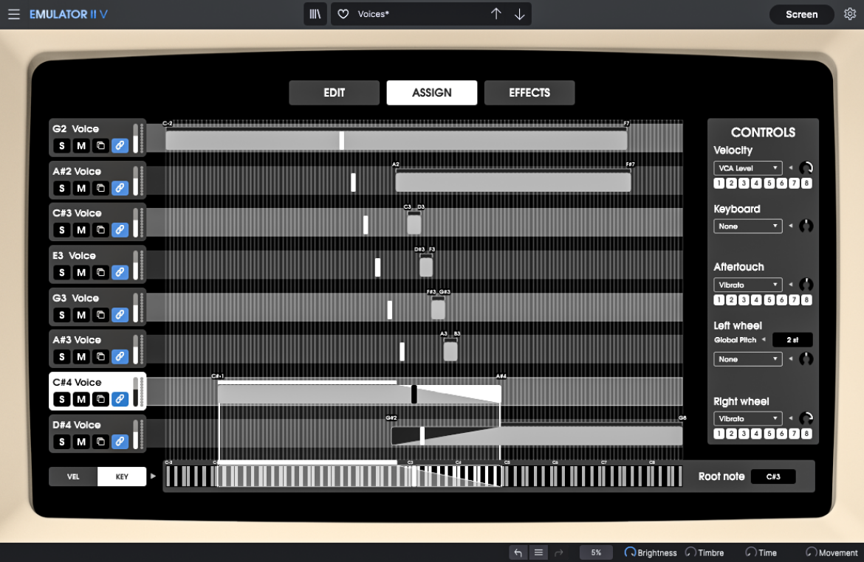864x562 pixels.
Task: Adjust the Brightness macro knob
Action: (630, 552)
